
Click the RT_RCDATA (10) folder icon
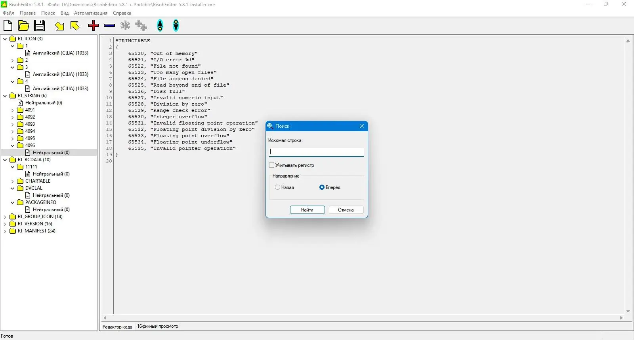(x=13, y=160)
